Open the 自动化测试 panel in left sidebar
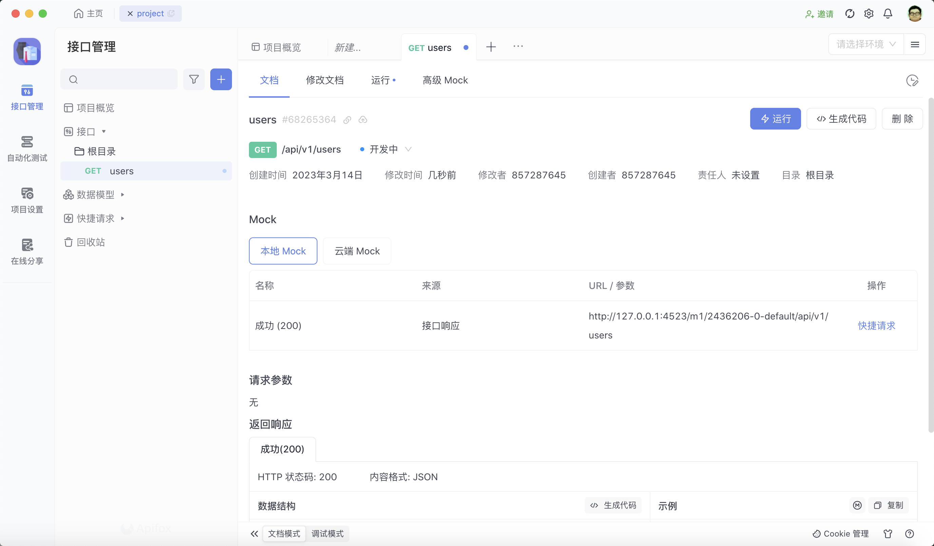Image resolution: width=934 pixels, height=546 pixels. pyautogui.click(x=27, y=148)
